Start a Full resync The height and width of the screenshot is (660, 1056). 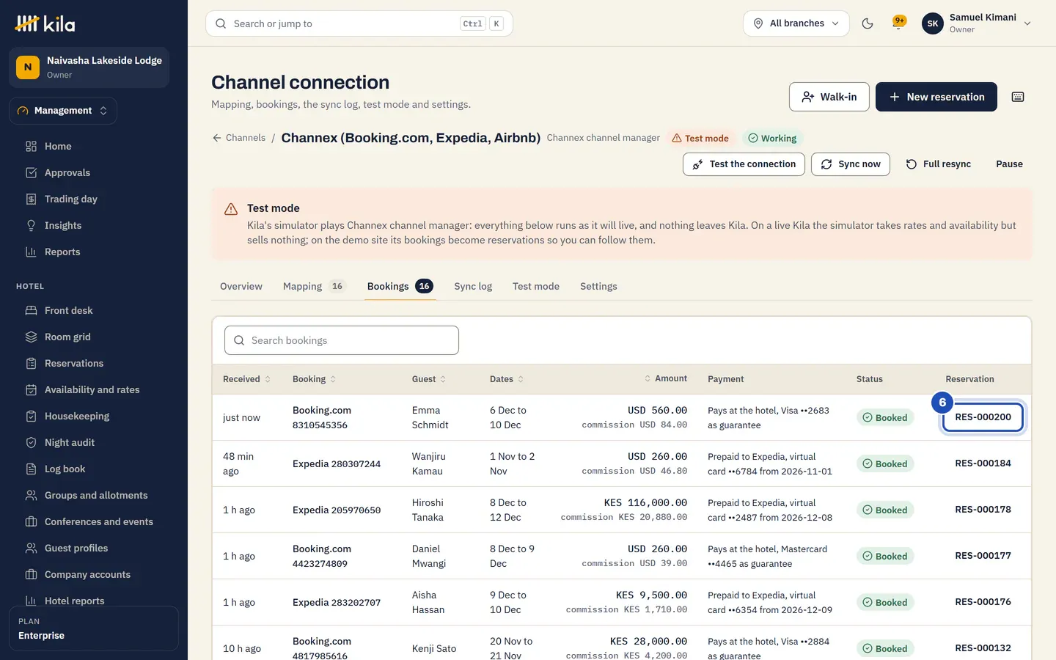[938, 164]
